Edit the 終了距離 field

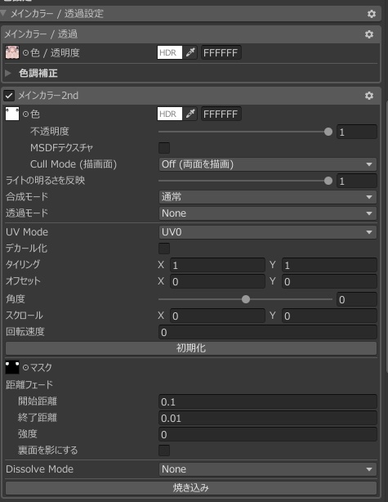(268, 418)
